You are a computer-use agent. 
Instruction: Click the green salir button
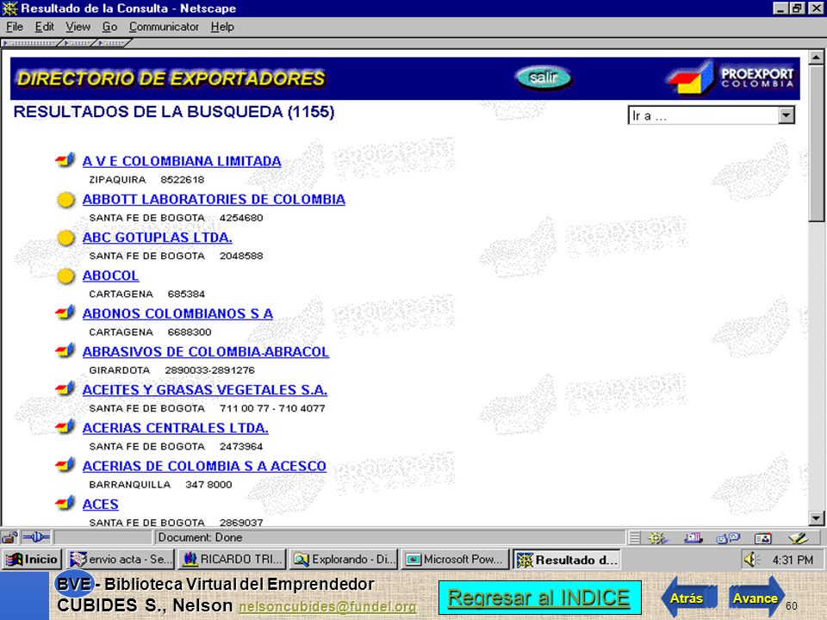(x=543, y=78)
